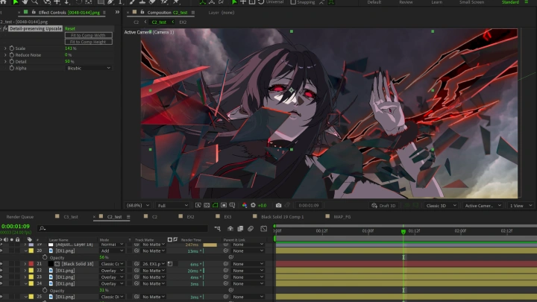
Task: Open the Classic 3D renderer dropdown
Action: pos(441,206)
